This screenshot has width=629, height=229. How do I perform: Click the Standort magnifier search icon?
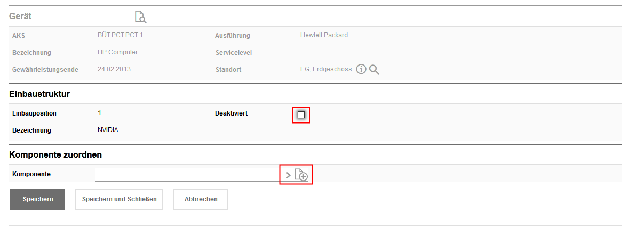374,69
